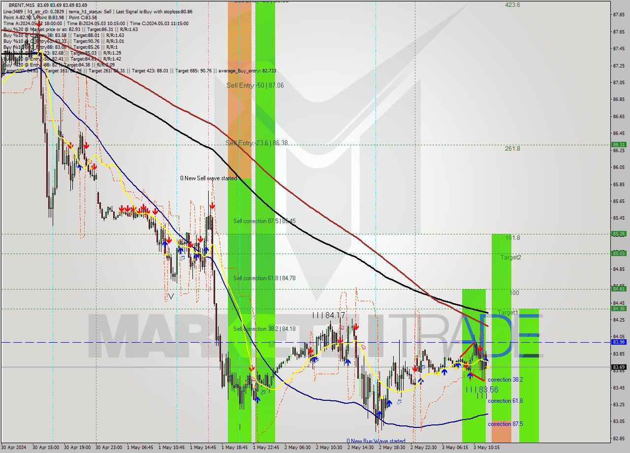Screen dimensions: 630x453
Task: Select the Target2 label
Action: click(x=511, y=258)
